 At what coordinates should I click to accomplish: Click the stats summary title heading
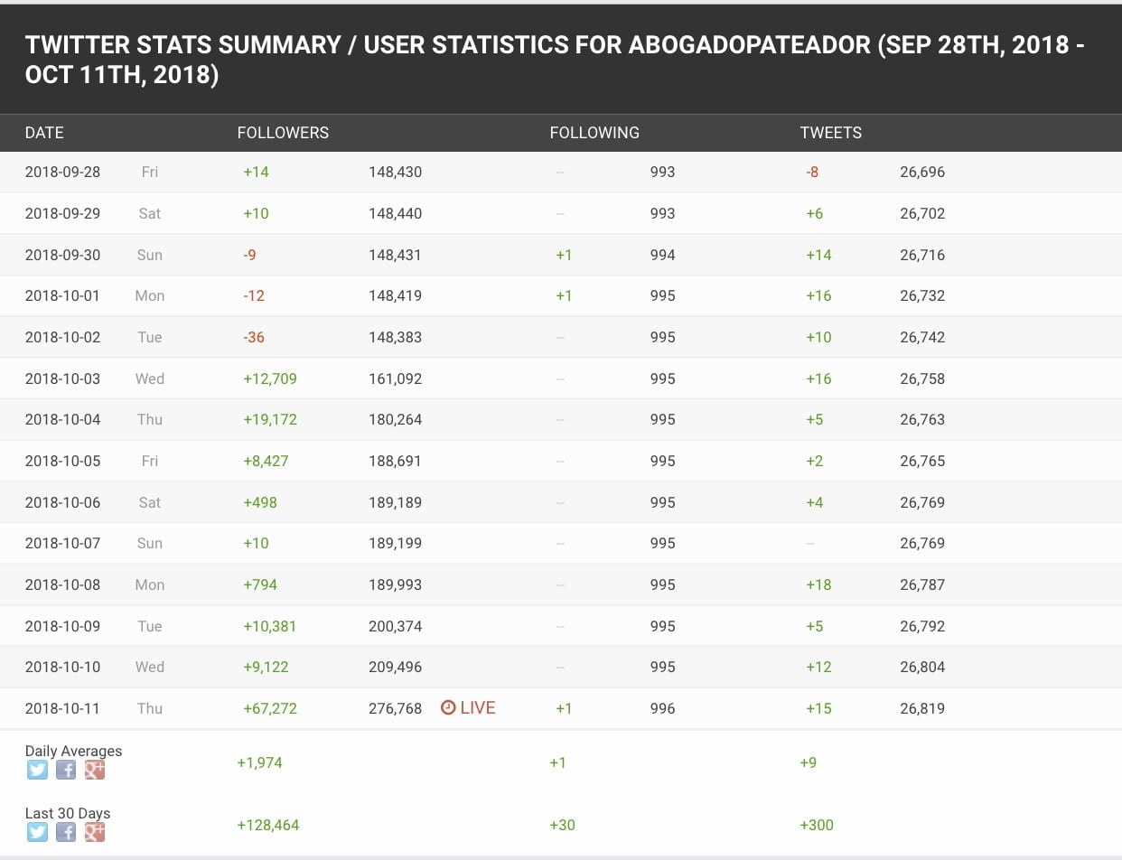click(555, 58)
